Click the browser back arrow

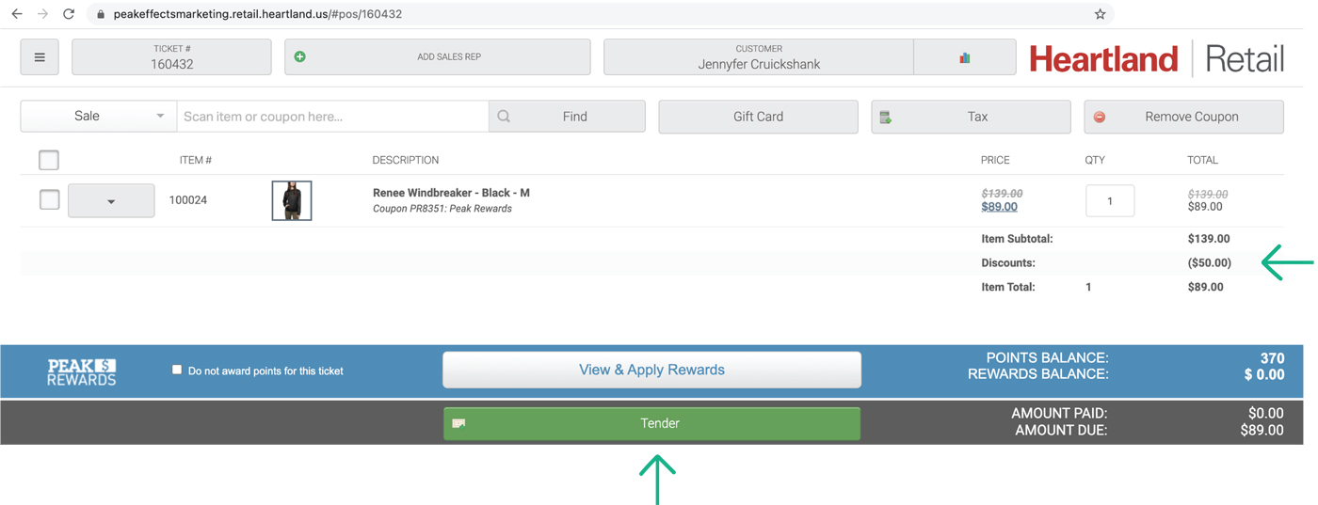[x=16, y=14]
